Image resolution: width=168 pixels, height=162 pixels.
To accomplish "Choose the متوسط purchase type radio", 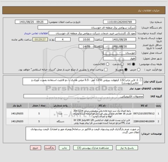I will tap(126, 70).
